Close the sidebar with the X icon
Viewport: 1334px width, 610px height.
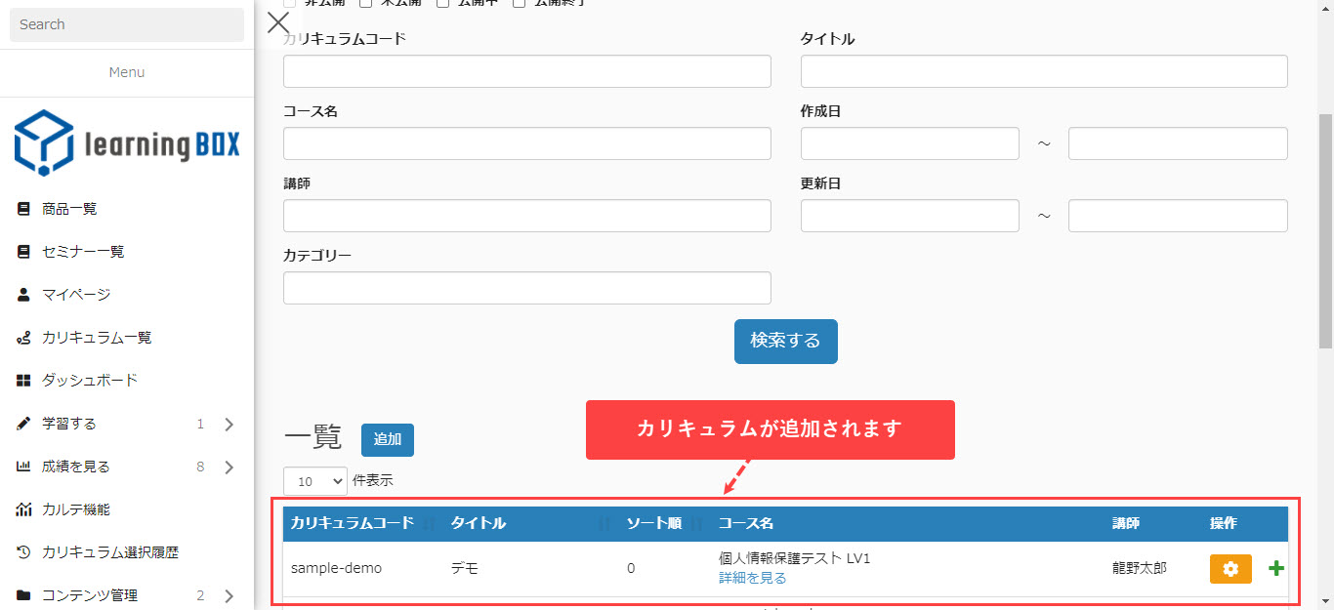coord(278,22)
